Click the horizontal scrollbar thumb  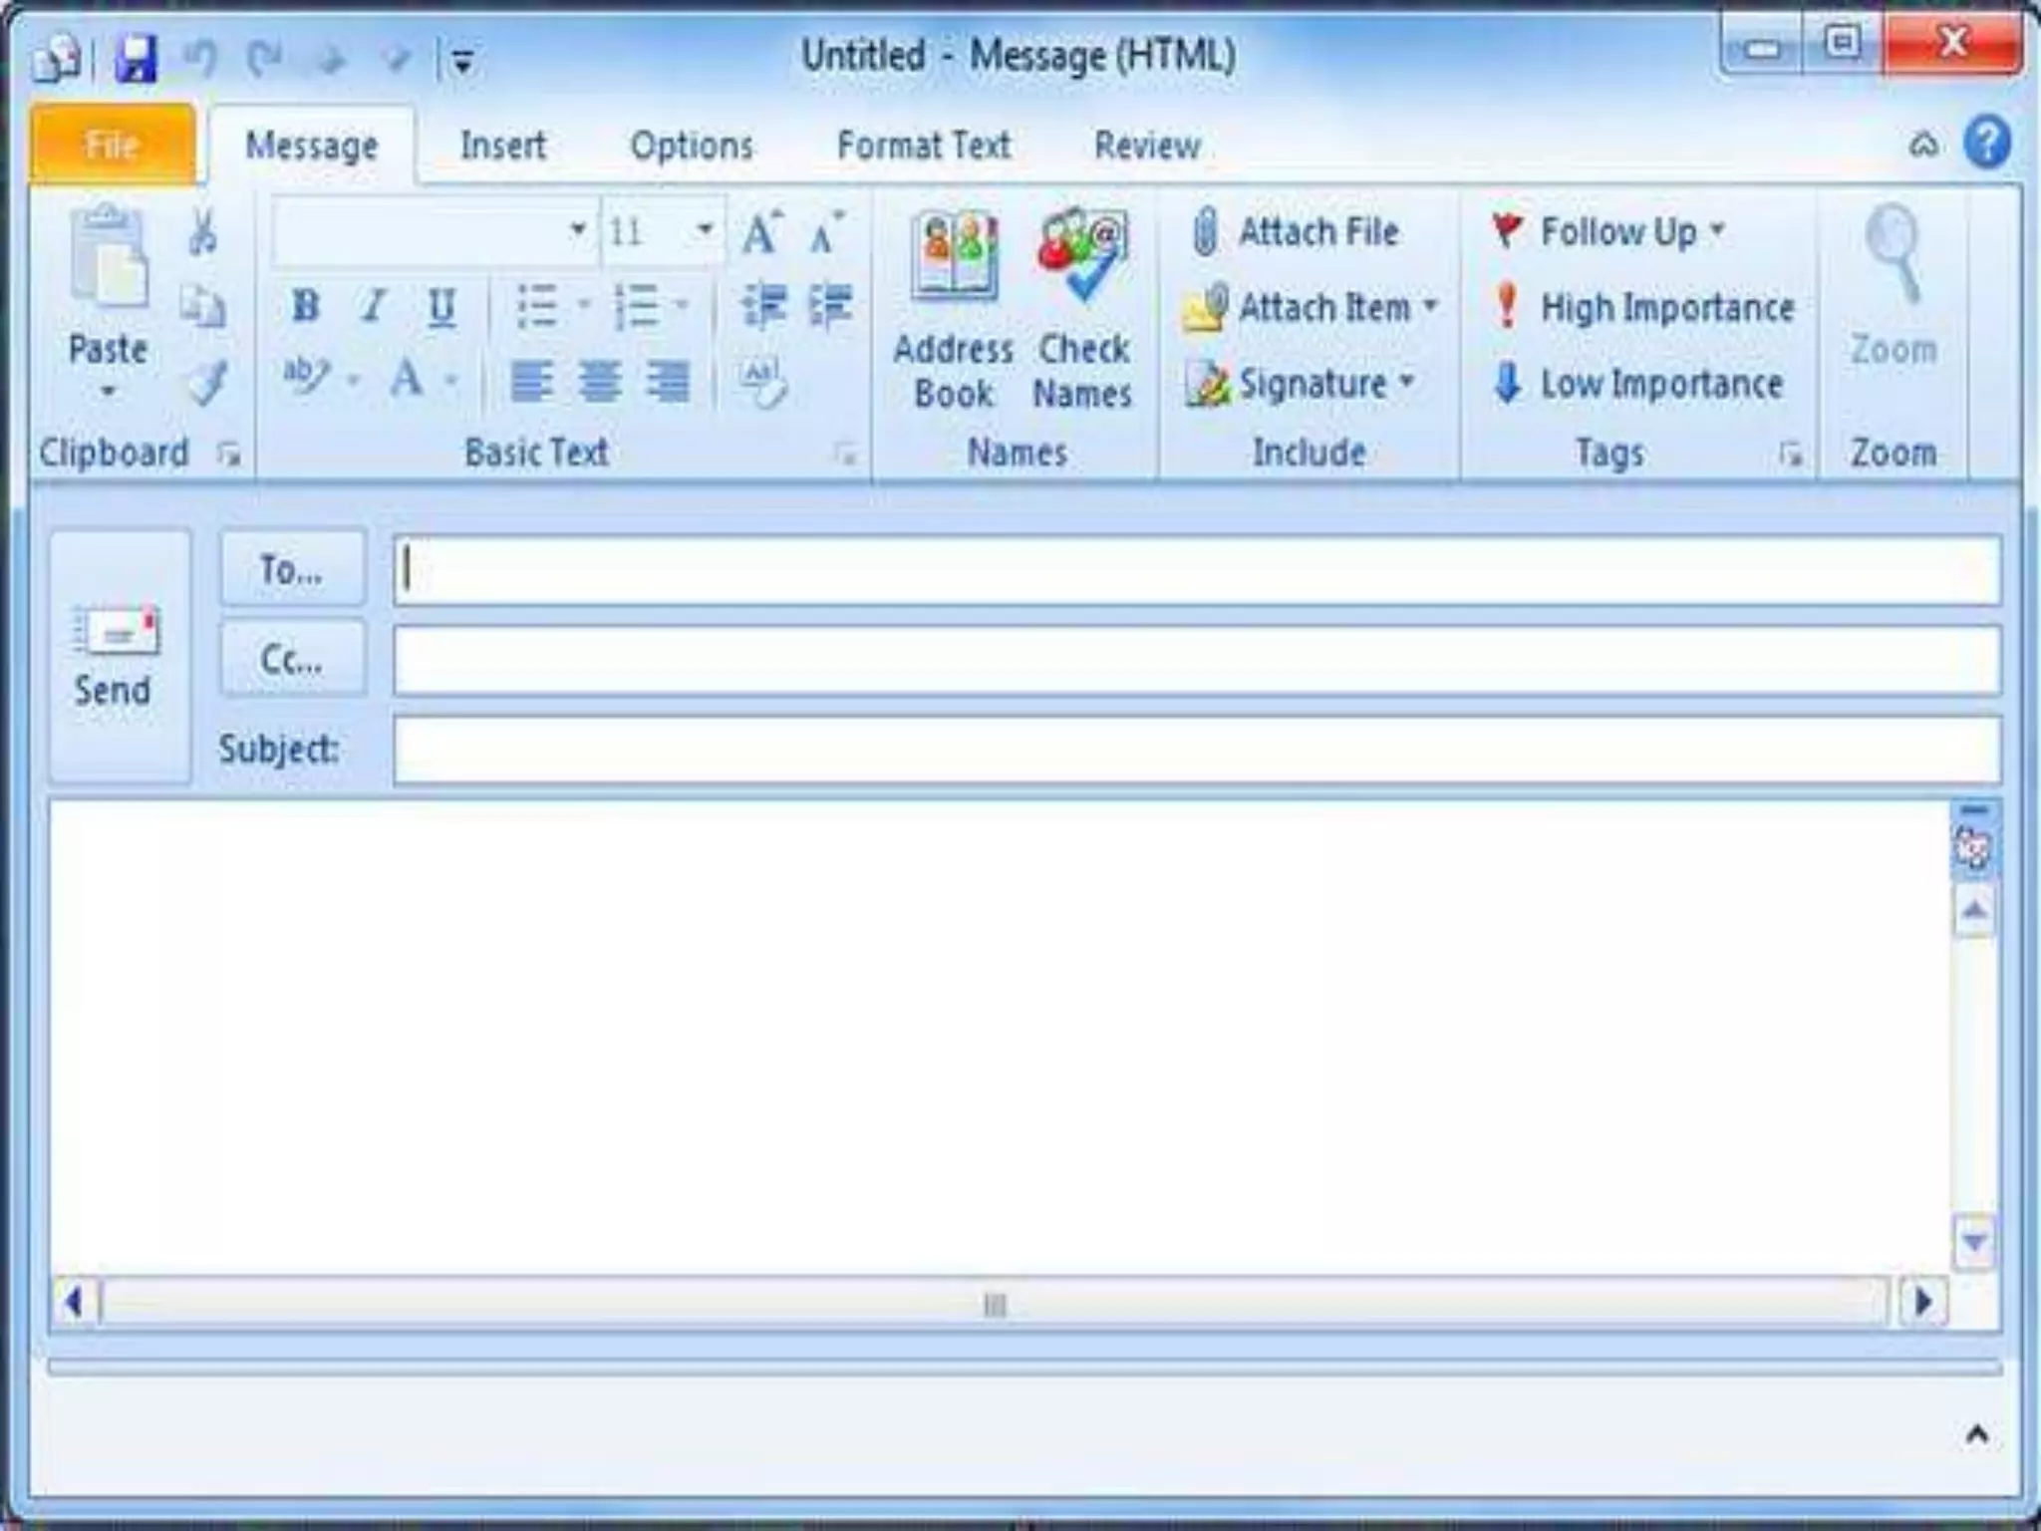(x=994, y=1303)
